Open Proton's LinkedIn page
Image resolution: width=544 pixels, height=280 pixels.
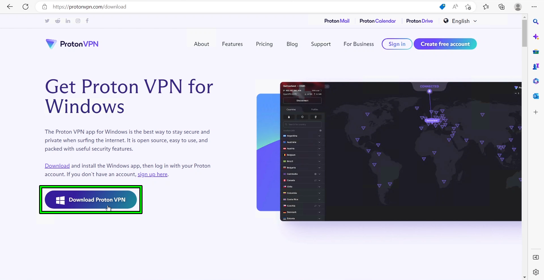(68, 21)
